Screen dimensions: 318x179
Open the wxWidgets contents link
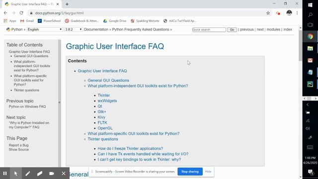(x=107, y=100)
